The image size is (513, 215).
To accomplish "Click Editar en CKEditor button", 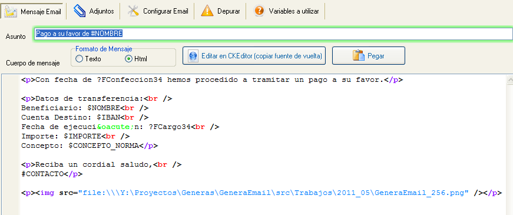I will pyautogui.click(x=254, y=56).
